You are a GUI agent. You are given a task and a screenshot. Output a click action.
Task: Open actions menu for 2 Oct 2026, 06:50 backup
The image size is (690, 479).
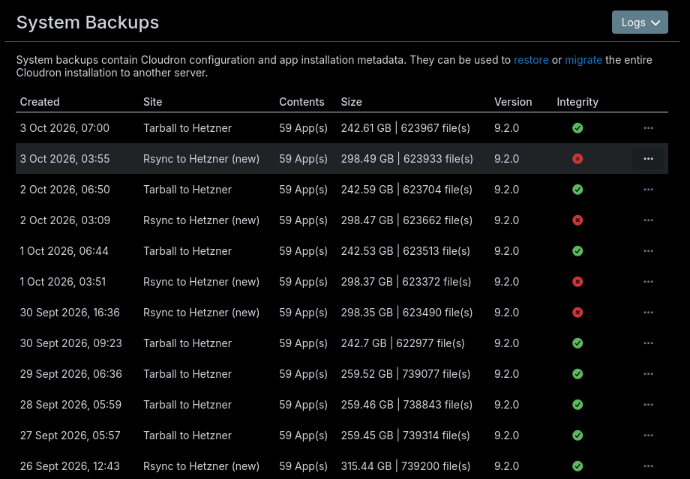[x=648, y=190]
